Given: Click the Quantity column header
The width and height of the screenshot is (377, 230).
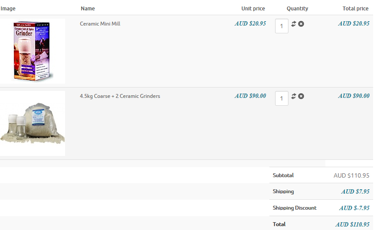Looking at the screenshot, I should 297,9.
